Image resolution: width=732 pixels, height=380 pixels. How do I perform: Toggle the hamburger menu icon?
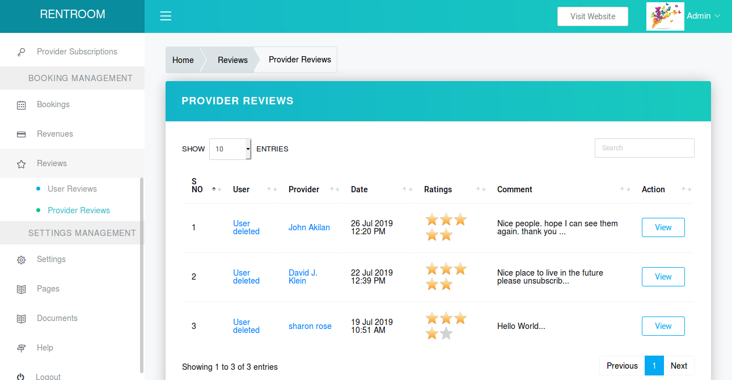point(166,16)
